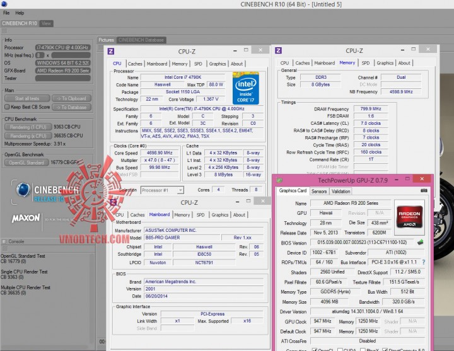Click the Intel Core i7 logo in CPU-Z
Image resolution: width=454 pixels, height=351 pixels.
(245, 88)
